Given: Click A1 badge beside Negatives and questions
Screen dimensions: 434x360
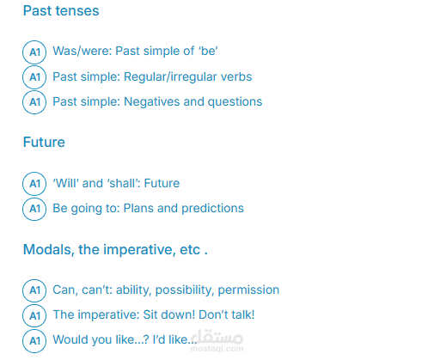Looking at the screenshot, I should pyautogui.click(x=34, y=102).
